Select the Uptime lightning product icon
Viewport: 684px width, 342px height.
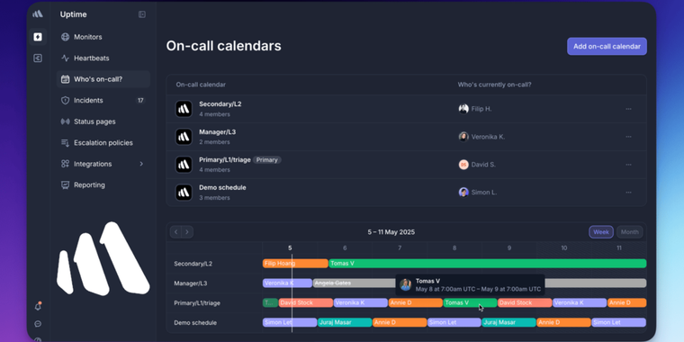(x=38, y=37)
